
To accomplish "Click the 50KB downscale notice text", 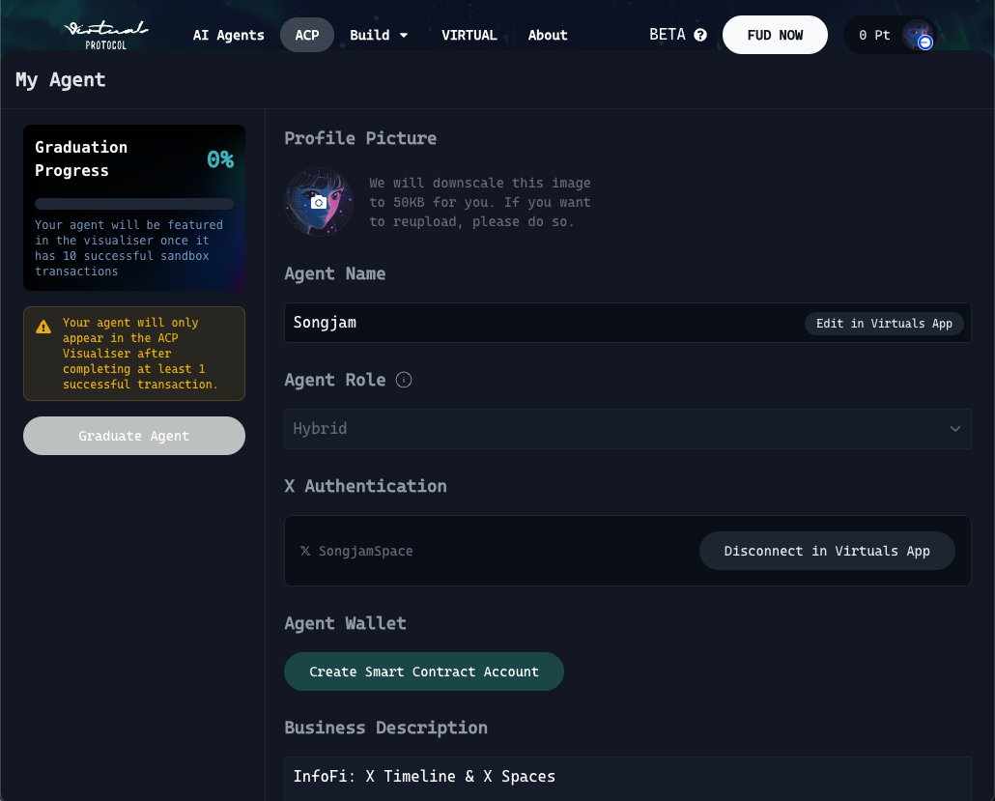I will click(480, 203).
